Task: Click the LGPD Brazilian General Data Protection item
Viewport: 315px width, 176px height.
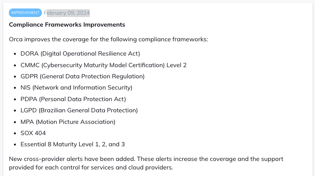Action: [79, 110]
